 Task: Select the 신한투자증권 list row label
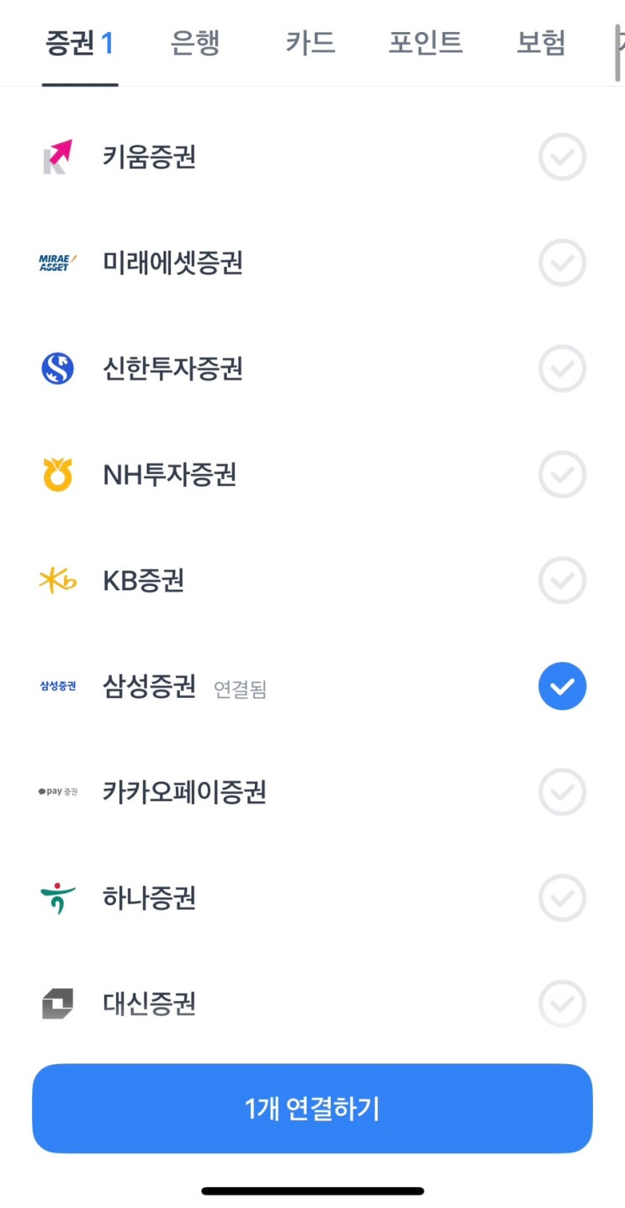pyautogui.click(x=172, y=369)
